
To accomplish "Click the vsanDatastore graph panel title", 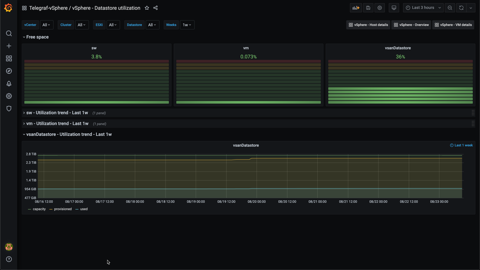I will (x=246, y=145).
